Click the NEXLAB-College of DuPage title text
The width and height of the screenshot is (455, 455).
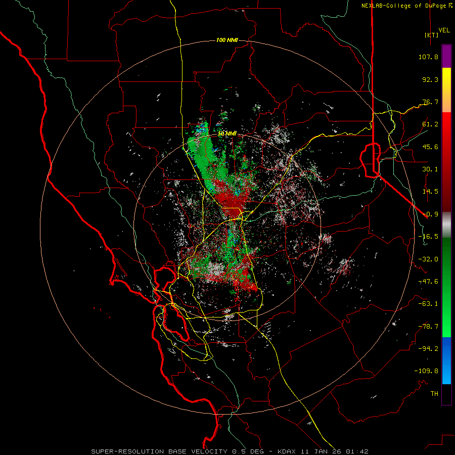[x=403, y=6]
